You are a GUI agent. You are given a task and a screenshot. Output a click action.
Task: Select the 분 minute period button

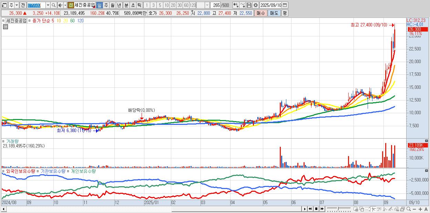click(x=126, y=5)
